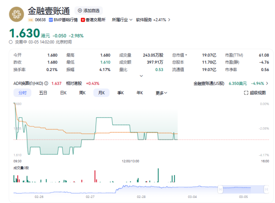Click the 市盈(TTM) value 61.08
Screen dimensions: 275x203
264,55
